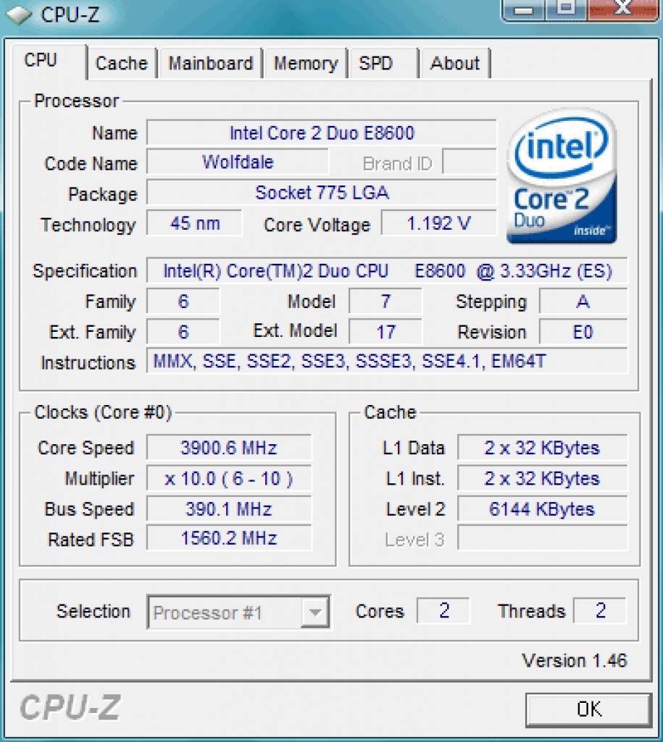
Task: Select the Memory tab
Action: pyautogui.click(x=307, y=64)
